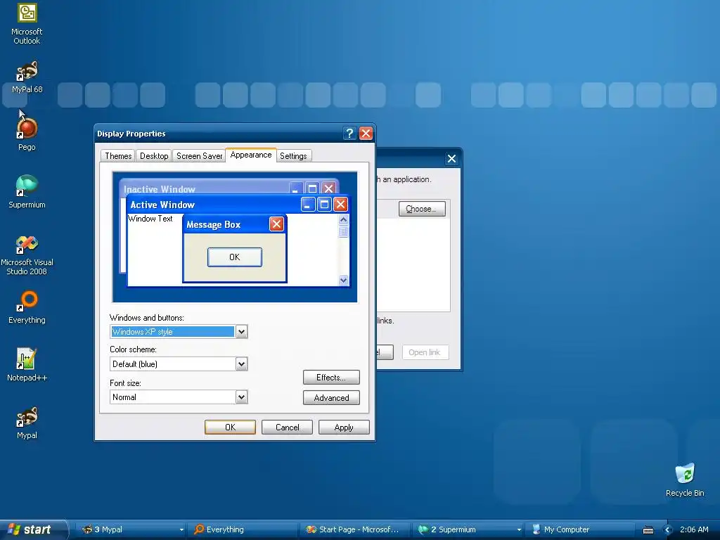Select the Recycle Bin icon
Image resolution: width=720 pixels, height=540 pixels.
(685, 480)
